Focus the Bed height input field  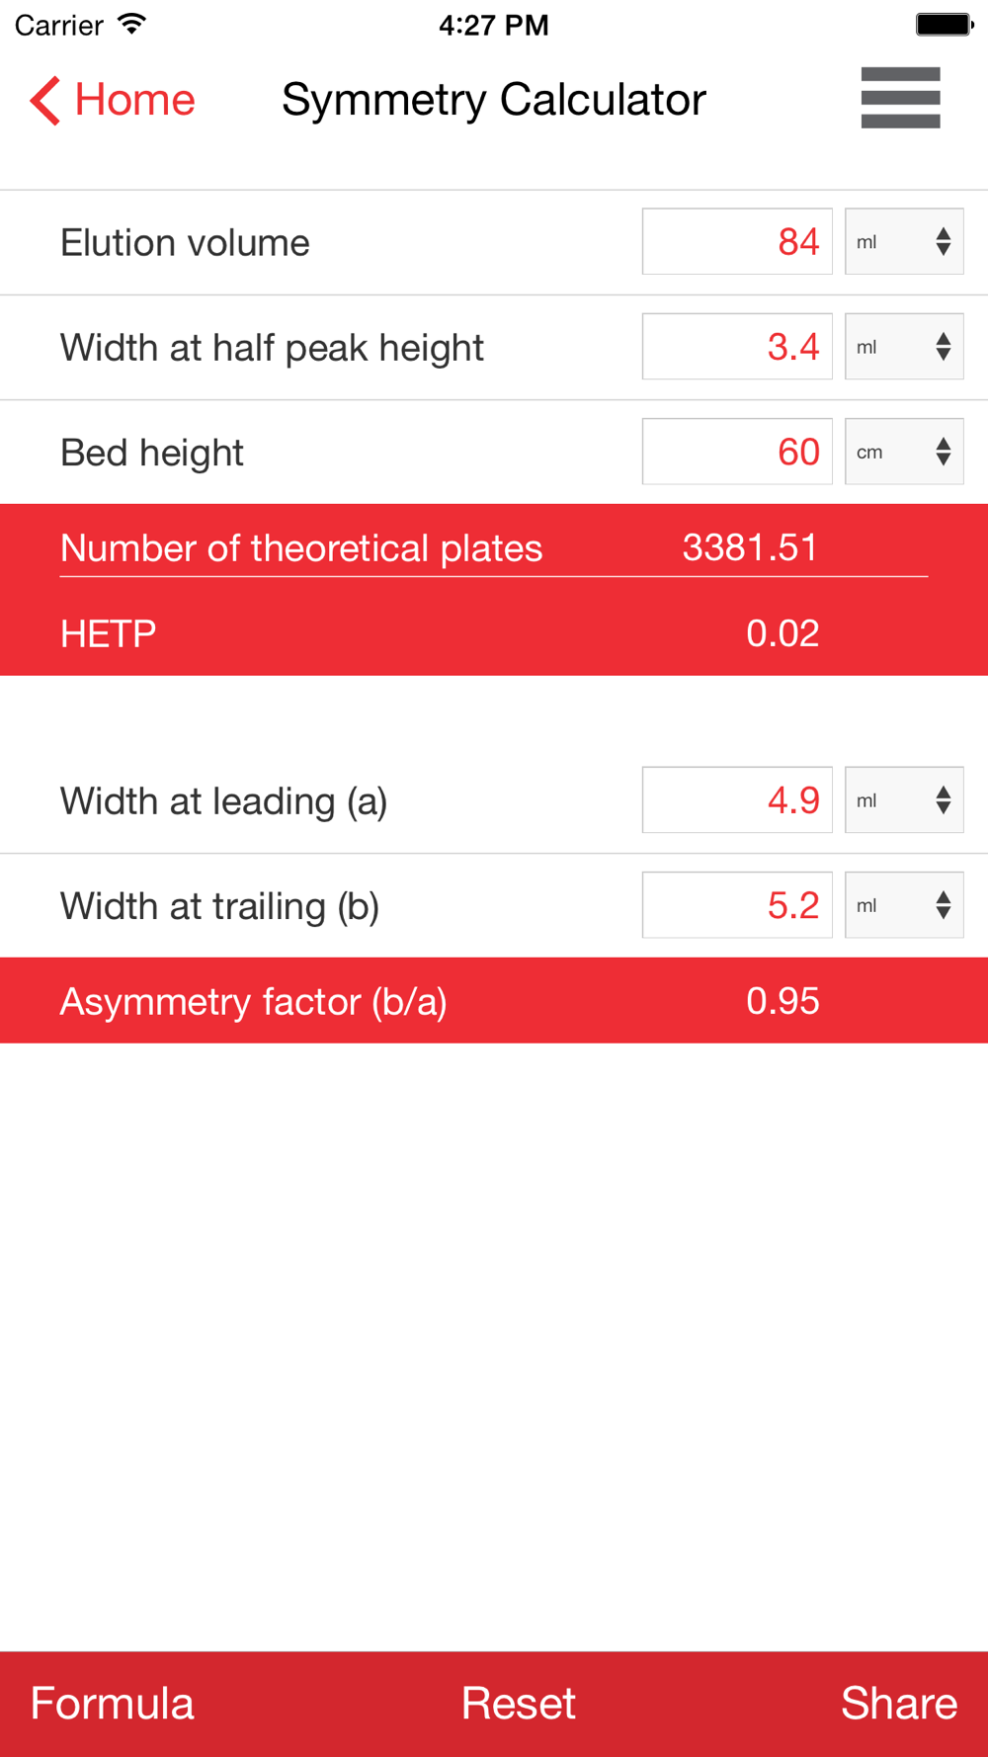click(737, 452)
